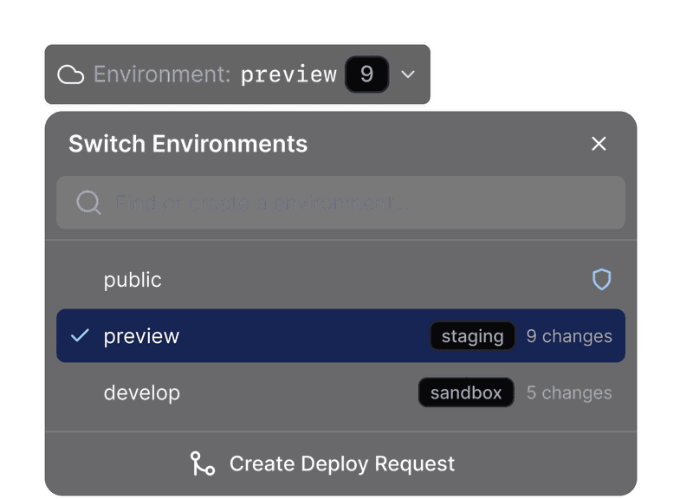Switch to the develop environment

tap(142, 392)
